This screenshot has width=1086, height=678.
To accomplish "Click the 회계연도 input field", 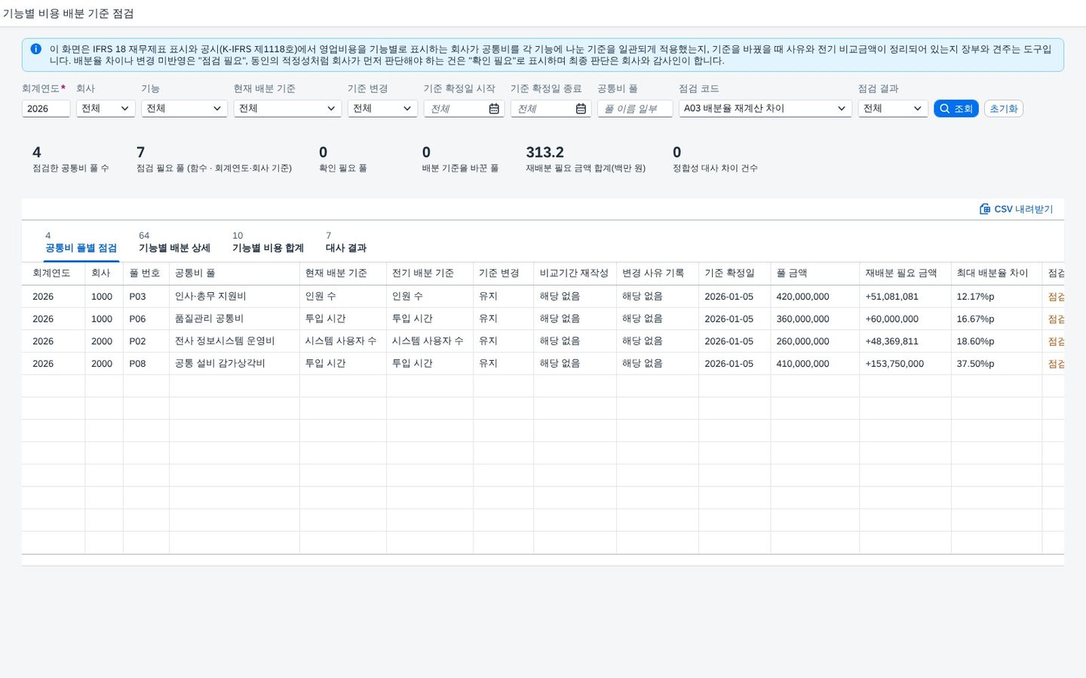I will coord(46,108).
